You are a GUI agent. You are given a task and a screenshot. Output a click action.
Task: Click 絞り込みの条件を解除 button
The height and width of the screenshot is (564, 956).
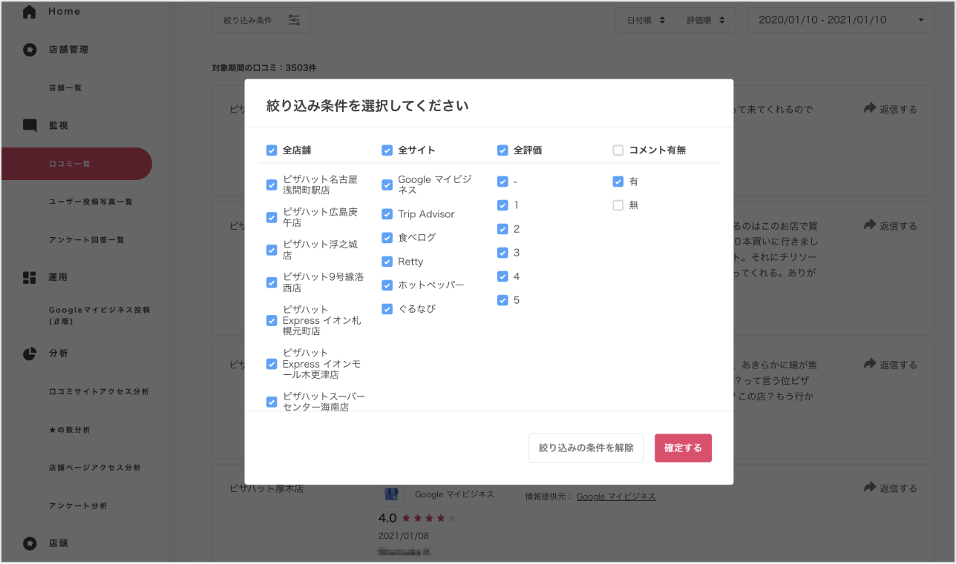[x=586, y=448]
